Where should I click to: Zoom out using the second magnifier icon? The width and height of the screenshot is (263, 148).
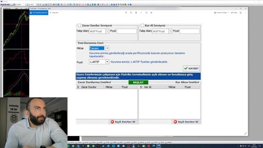(x=131, y=13)
